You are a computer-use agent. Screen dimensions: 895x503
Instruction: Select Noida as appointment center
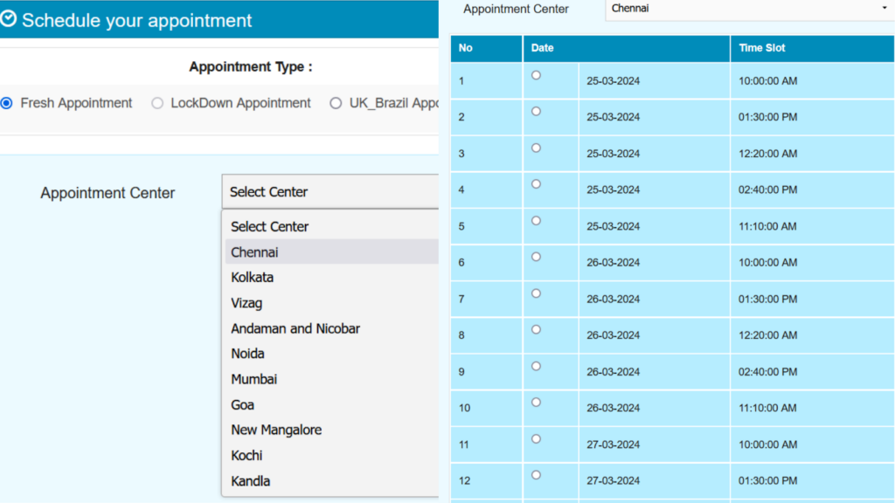pos(247,354)
